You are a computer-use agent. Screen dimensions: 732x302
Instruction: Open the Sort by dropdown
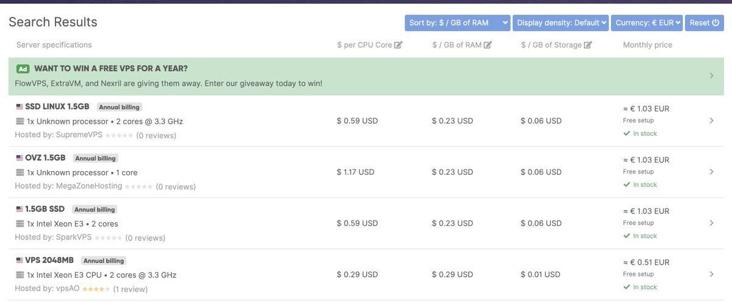(x=457, y=23)
